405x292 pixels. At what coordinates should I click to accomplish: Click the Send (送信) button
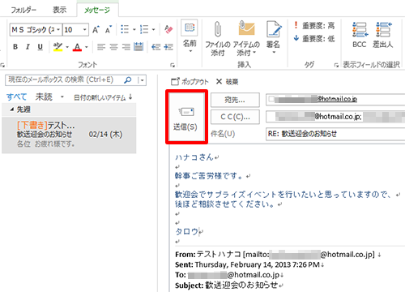point(186,117)
